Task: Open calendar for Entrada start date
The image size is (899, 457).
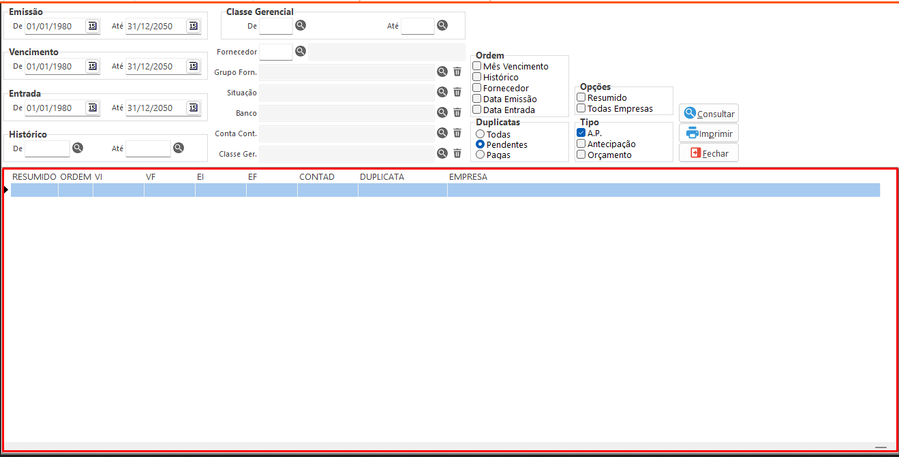Action: point(92,108)
